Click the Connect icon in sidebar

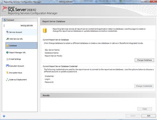pos(5,20)
